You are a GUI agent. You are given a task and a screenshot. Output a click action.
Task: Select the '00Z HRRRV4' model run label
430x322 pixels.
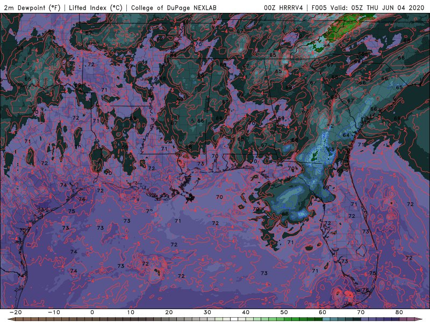coord(283,8)
